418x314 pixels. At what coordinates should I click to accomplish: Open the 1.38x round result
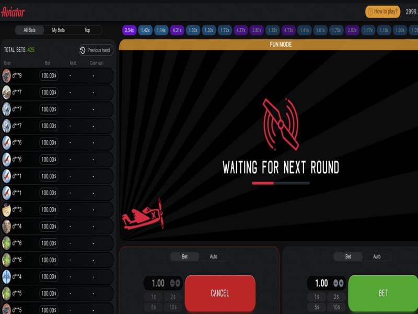[x=272, y=30]
